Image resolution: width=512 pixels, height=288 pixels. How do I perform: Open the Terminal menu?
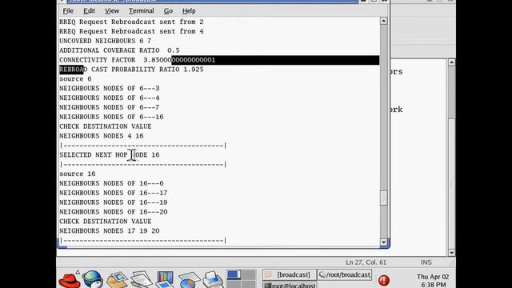point(141,10)
